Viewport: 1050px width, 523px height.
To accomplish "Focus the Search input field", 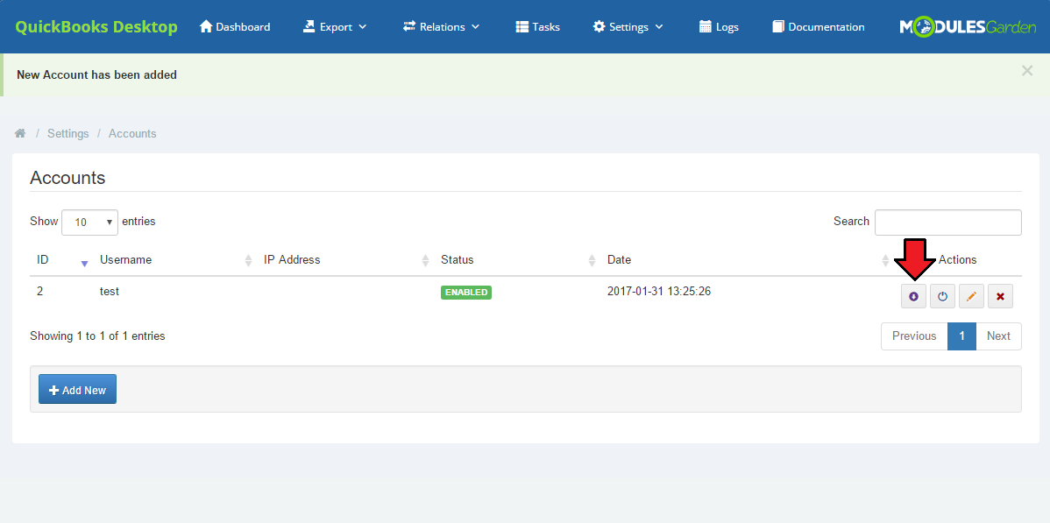I will pyautogui.click(x=948, y=223).
